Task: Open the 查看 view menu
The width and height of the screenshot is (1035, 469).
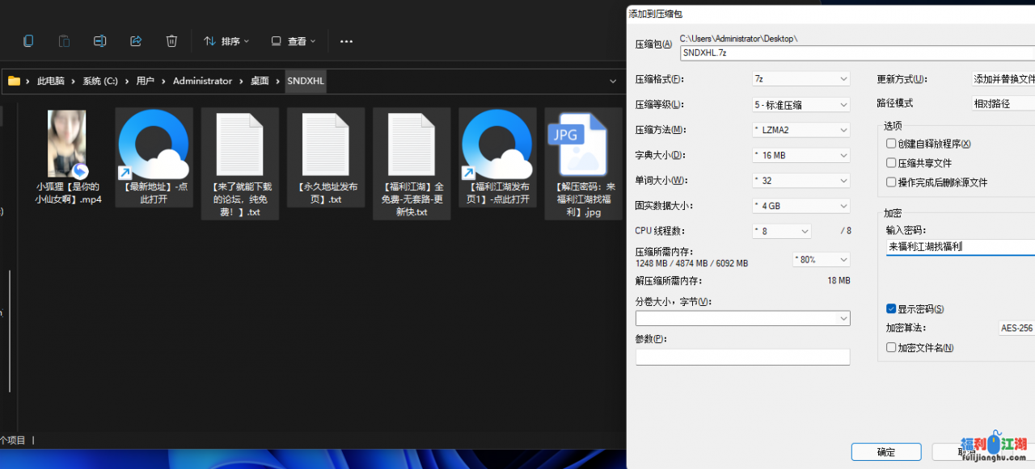Action: pyautogui.click(x=293, y=41)
